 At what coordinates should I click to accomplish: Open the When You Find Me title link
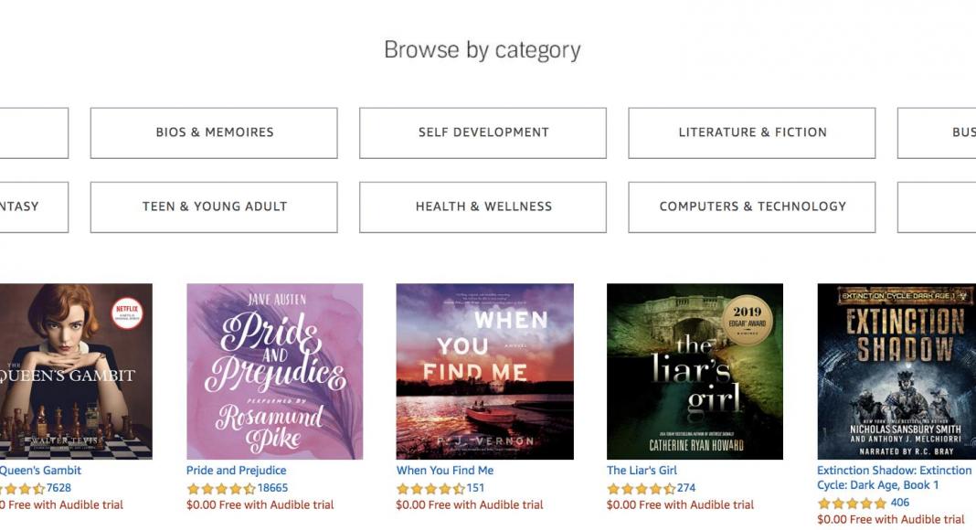coord(444,471)
